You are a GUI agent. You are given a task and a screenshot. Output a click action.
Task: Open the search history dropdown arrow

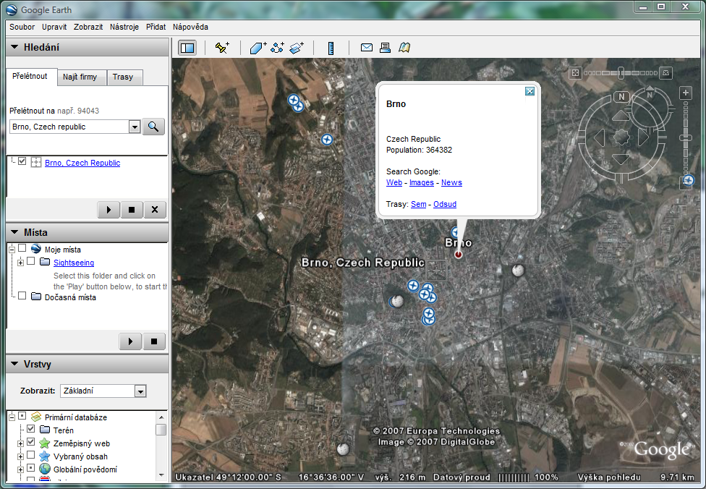135,127
